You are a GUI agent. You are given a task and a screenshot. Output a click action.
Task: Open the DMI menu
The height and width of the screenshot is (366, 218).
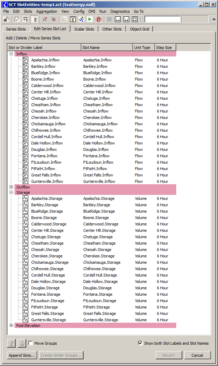(x=92, y=11)
